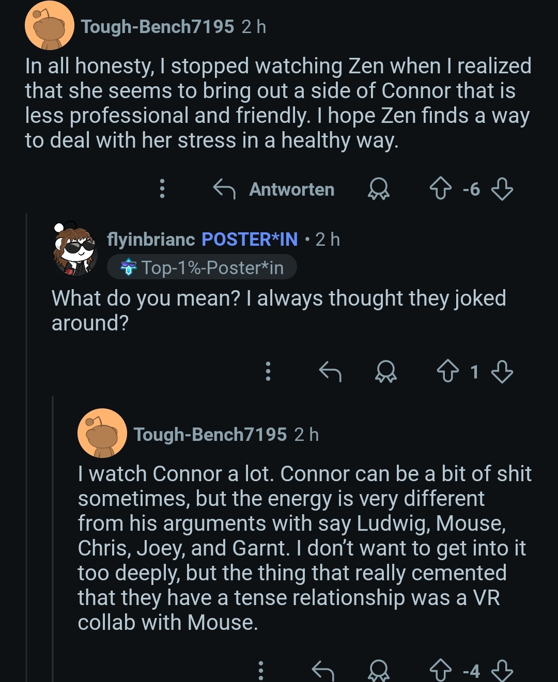Reply to flyinbrianc's comment using arrow icon
The width and height of the screenshot is (558, 682).
pyautogui.click(x=330, y=371)
